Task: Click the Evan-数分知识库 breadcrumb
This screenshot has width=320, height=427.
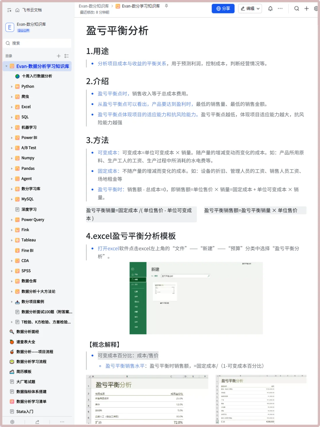Action: (94, 6)
